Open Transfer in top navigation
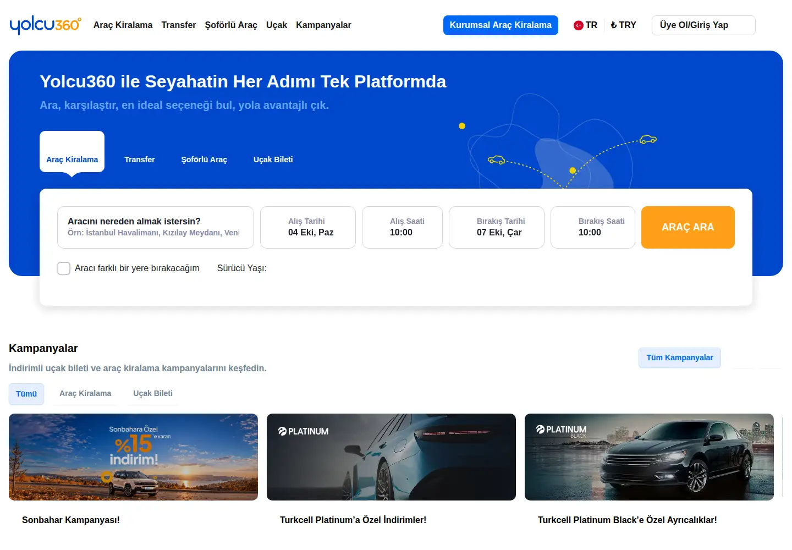Viewport: 792px width, 550px height. 179,25
